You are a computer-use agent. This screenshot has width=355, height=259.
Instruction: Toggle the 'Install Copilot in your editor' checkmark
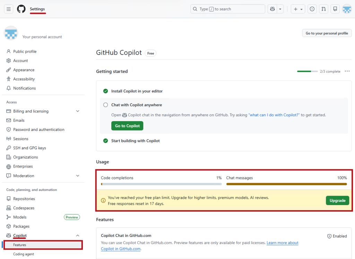tap(105, 91)
